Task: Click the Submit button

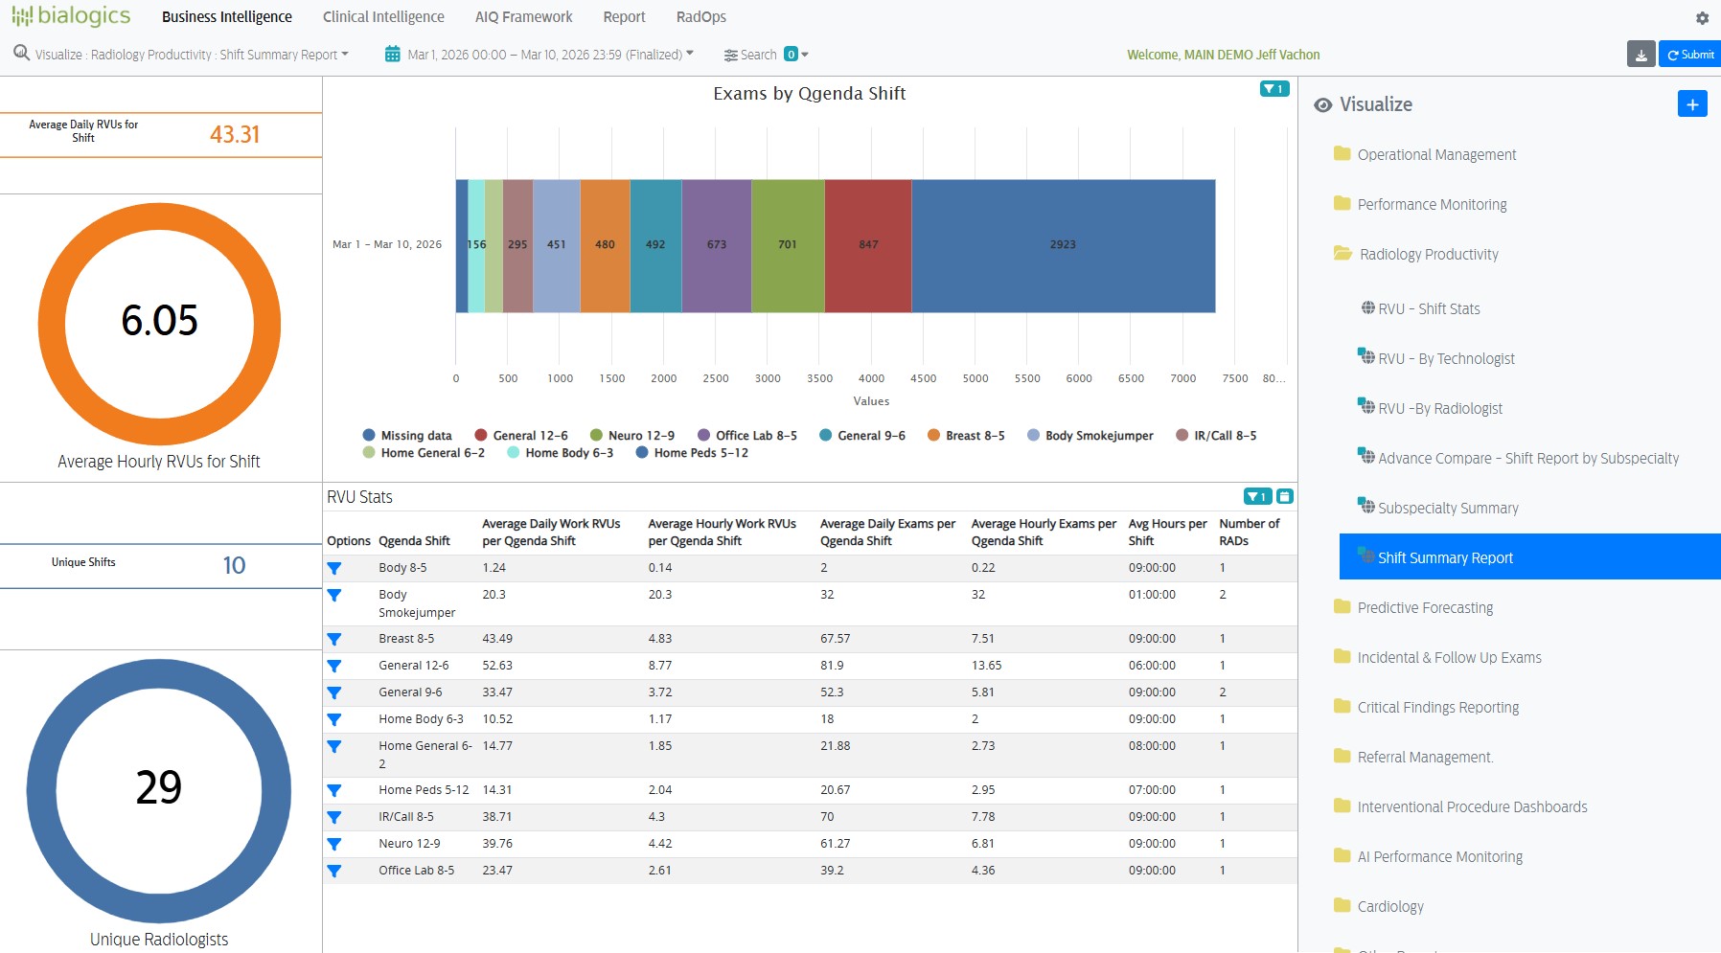Action: 1690,55
